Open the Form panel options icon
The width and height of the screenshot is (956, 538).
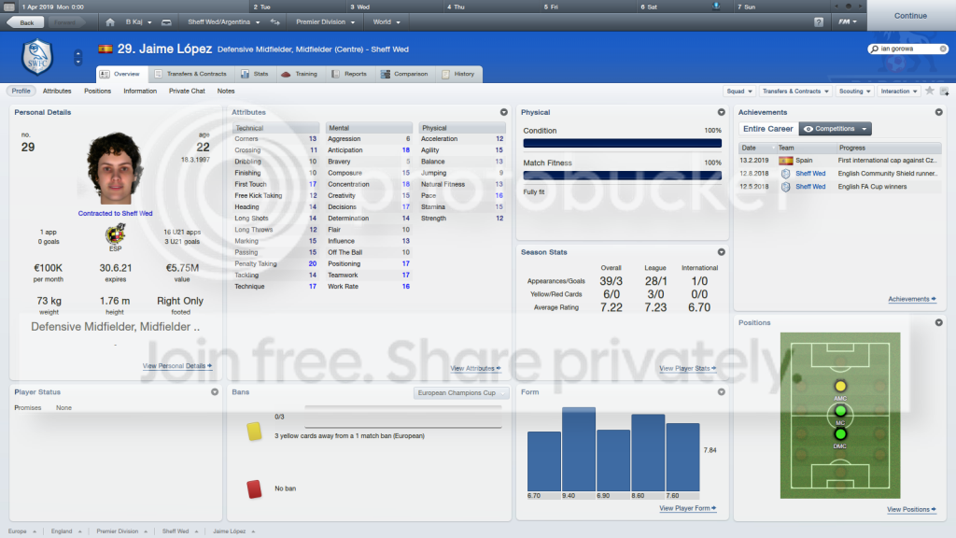click(x=722, y=392)
